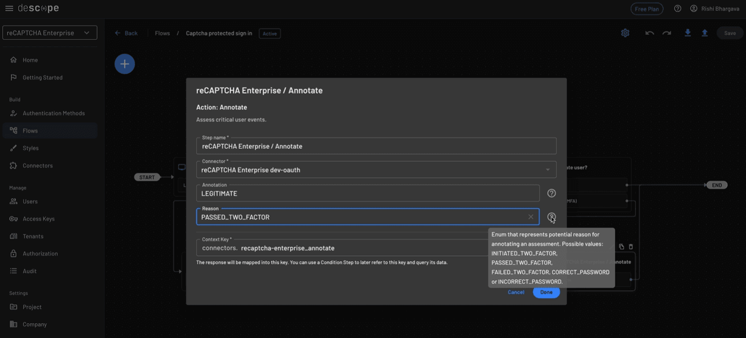The image size is (746, 338).
Task: Click the Done button
Action: (x=546, y=292)
